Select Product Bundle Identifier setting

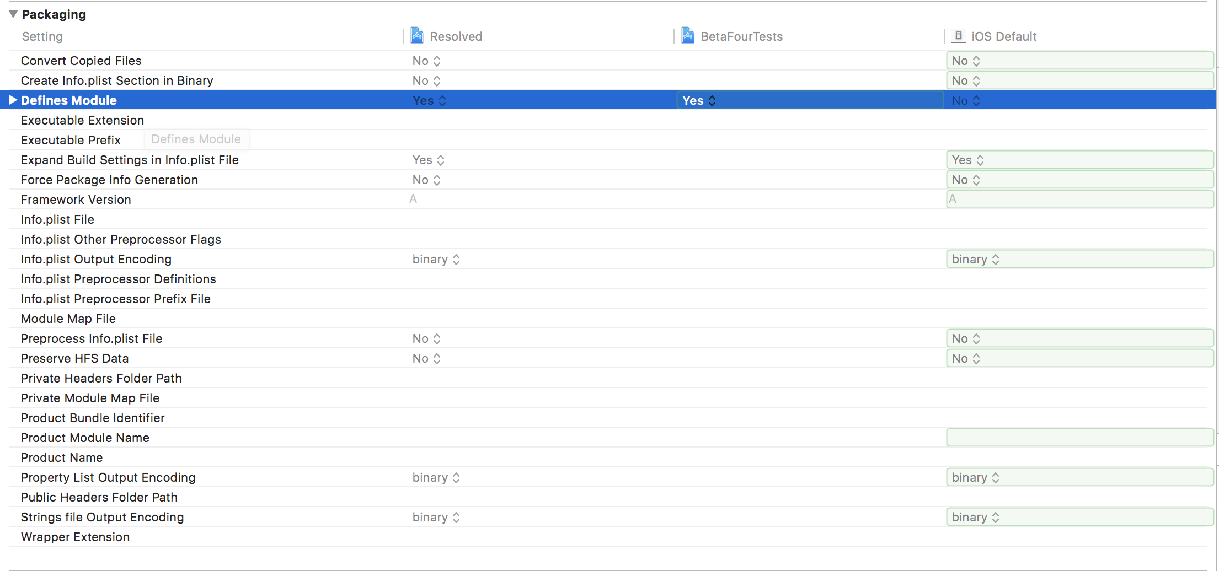point(93,418)
